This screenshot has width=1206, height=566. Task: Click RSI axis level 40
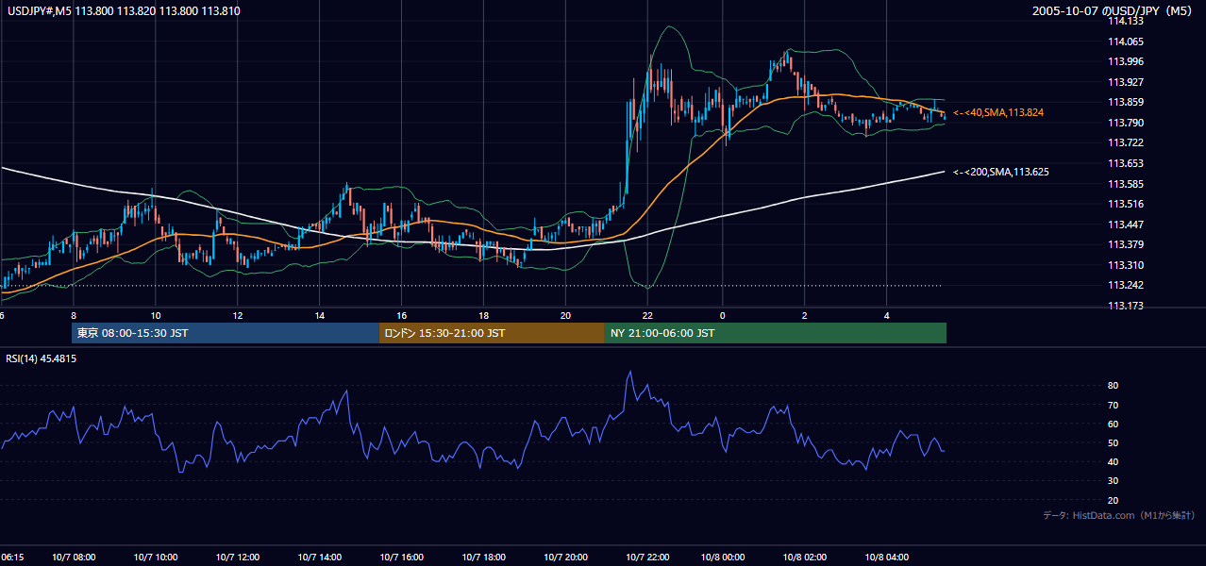[1114, 462]
